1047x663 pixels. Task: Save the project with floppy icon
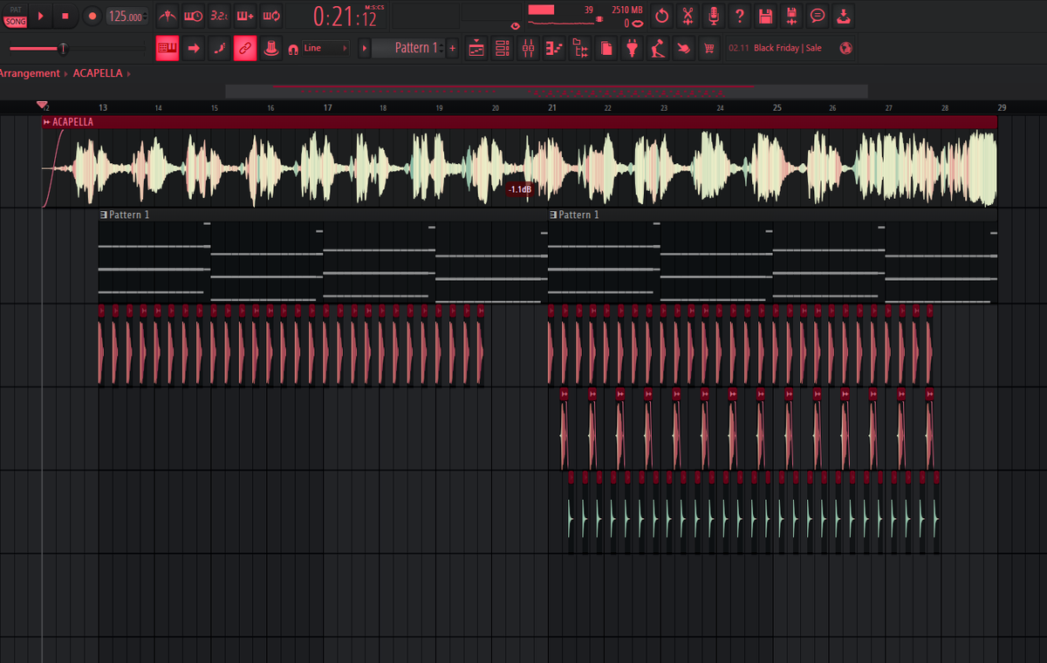click(x=765, y=16)
